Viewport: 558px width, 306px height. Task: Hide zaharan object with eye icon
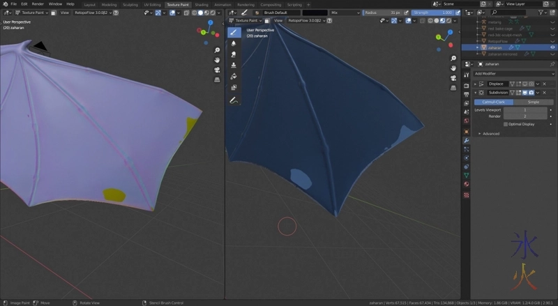(552, 47)
